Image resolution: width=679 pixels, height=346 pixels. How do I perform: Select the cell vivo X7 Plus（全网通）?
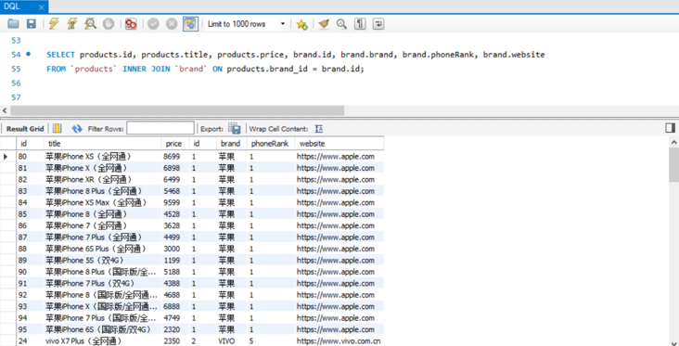point(102,341)
